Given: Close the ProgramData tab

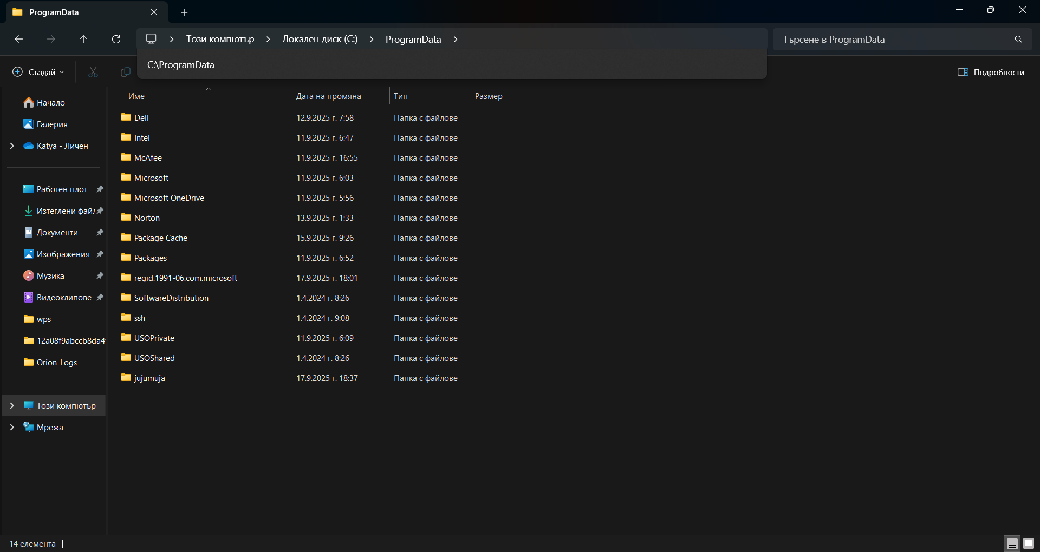Looking at the screenshot, I should pyautogui.click(x=154, y=12).
